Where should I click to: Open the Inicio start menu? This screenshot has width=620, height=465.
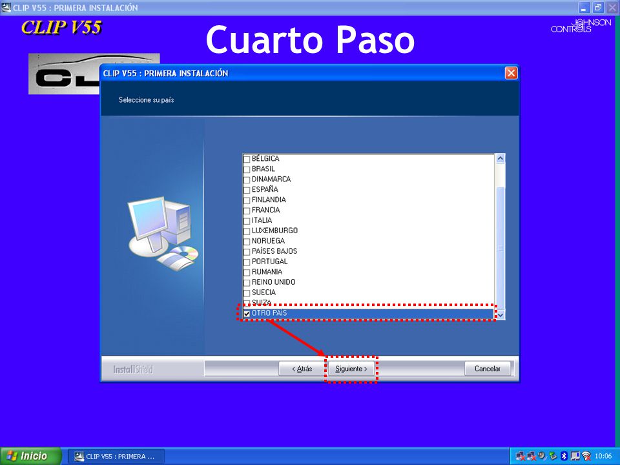[31, 456]
